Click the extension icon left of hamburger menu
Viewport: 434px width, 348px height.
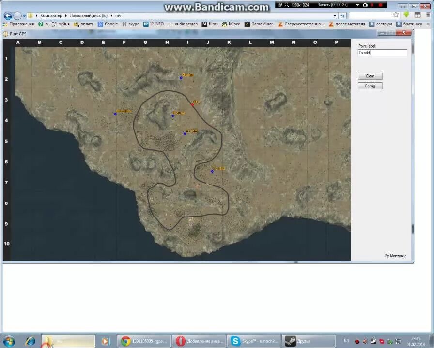[x=418, y=14]
